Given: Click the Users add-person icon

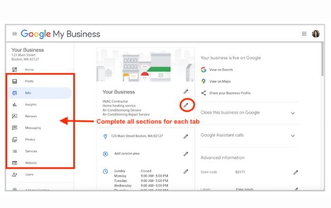Looking at the screenshot, I should (15, 174).
